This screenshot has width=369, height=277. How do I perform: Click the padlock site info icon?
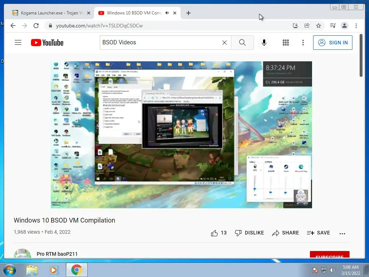pos(50,26)
